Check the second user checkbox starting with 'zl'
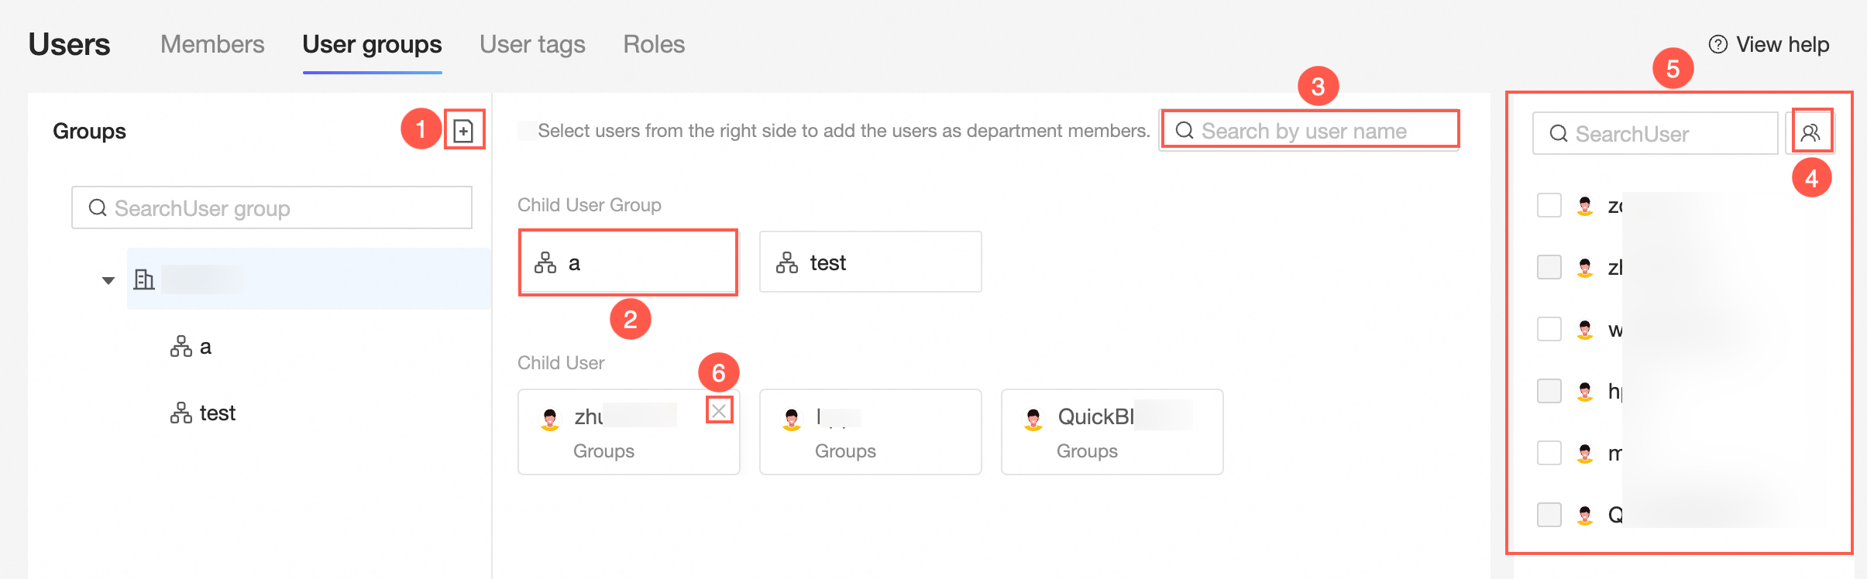This screenshot has height=579, width=1867. click(x=1549, y=268)
